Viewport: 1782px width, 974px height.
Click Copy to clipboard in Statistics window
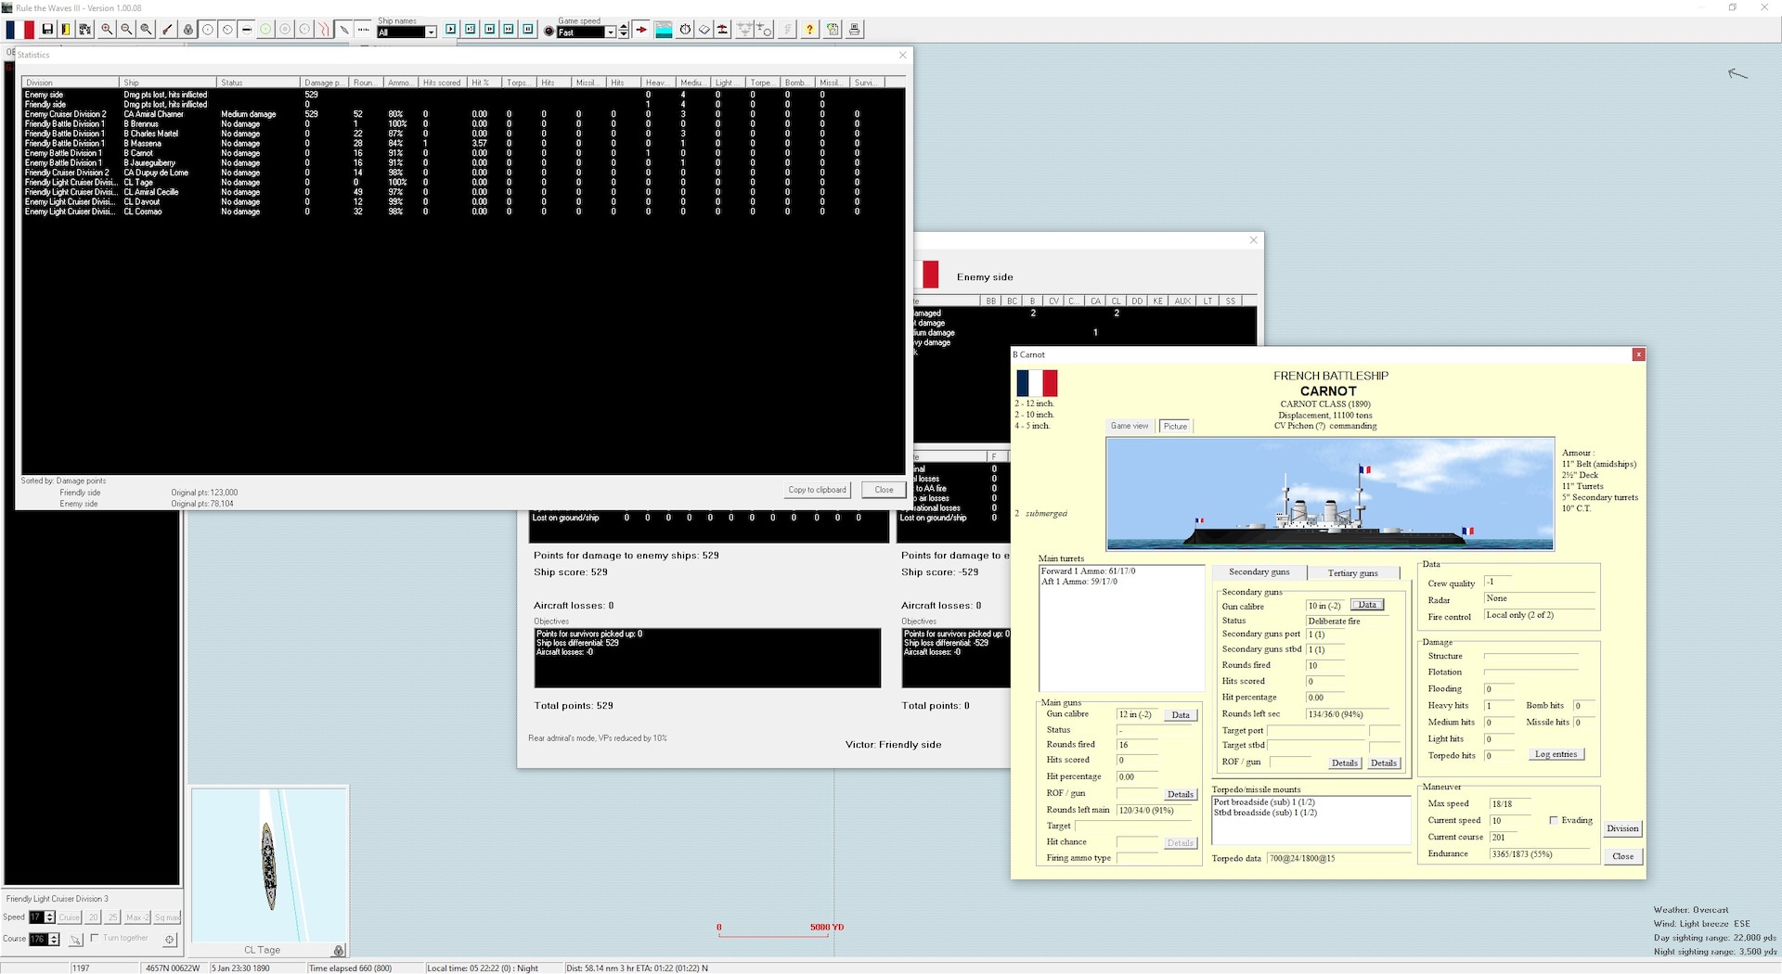tap(817, 490)
